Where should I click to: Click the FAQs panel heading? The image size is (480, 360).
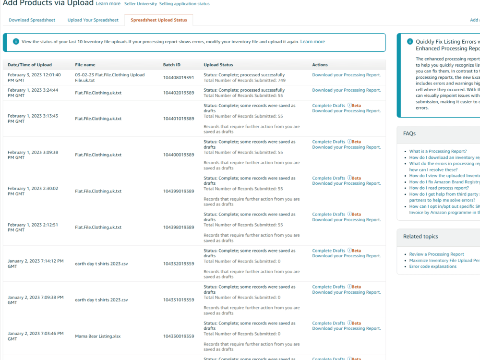coord(409,133)
